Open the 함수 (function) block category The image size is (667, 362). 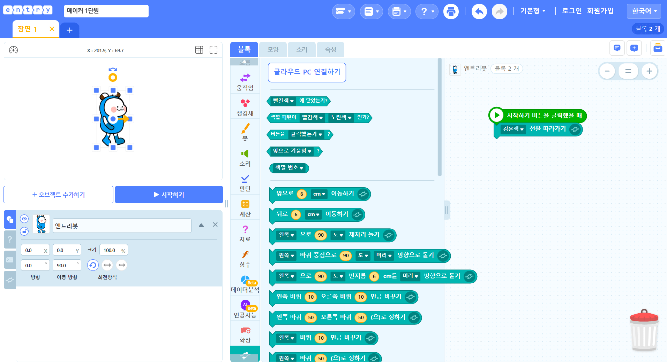coord(245,258)
